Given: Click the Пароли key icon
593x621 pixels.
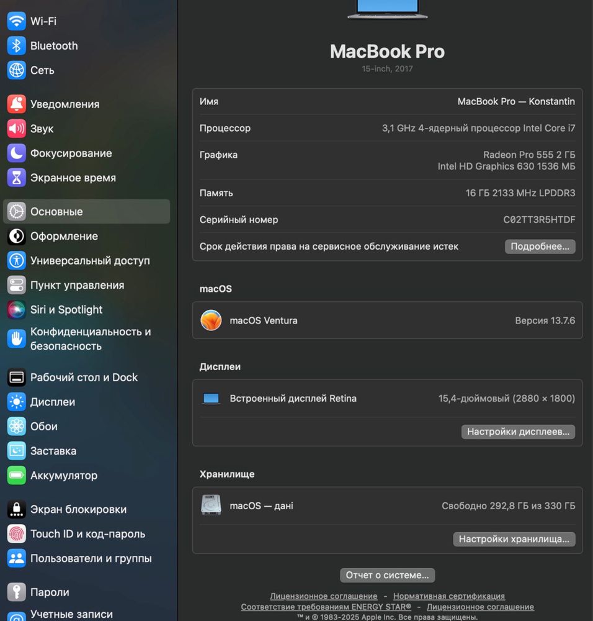Looking at the screenshot, I should pyautogui.click(x=16, y=592).
